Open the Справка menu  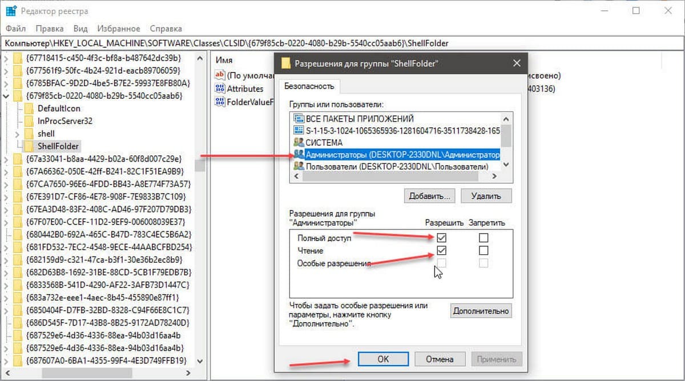click(166, 29)
